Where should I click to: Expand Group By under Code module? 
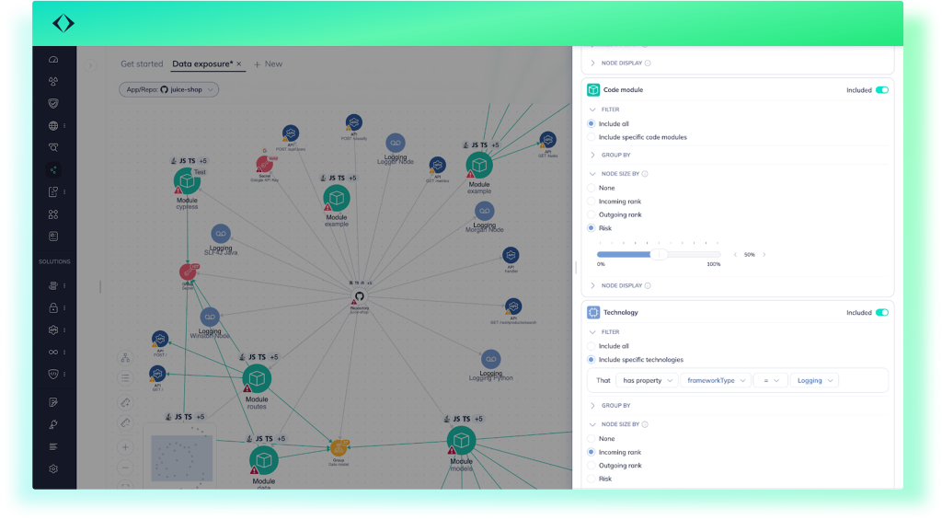(615, 155)
